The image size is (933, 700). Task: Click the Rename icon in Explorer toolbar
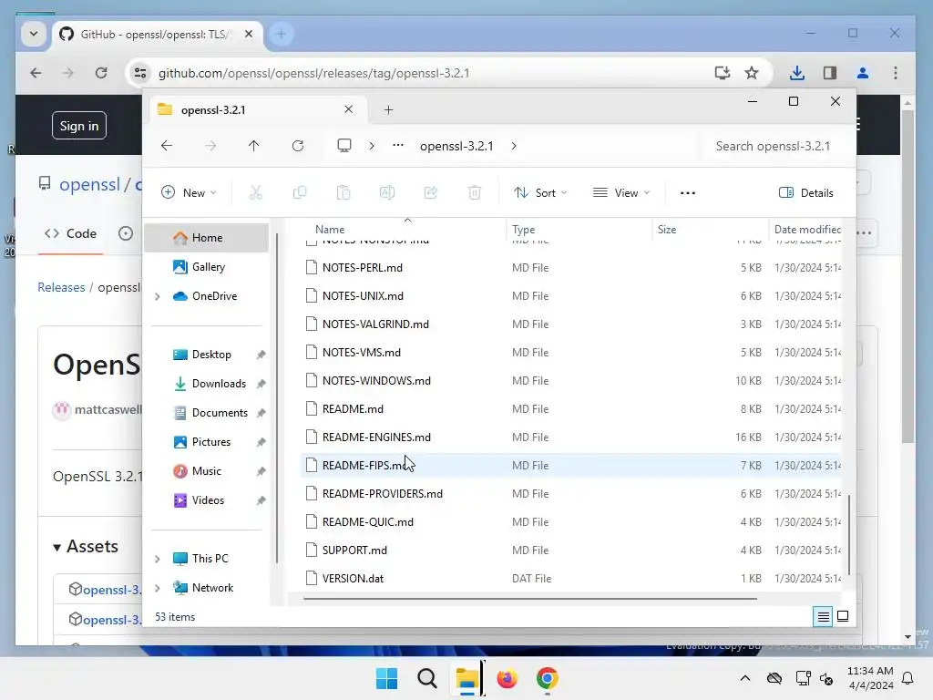(386, 193)
